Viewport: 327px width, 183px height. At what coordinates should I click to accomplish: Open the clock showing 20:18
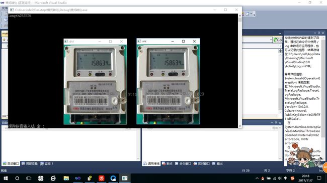(305, 178)
